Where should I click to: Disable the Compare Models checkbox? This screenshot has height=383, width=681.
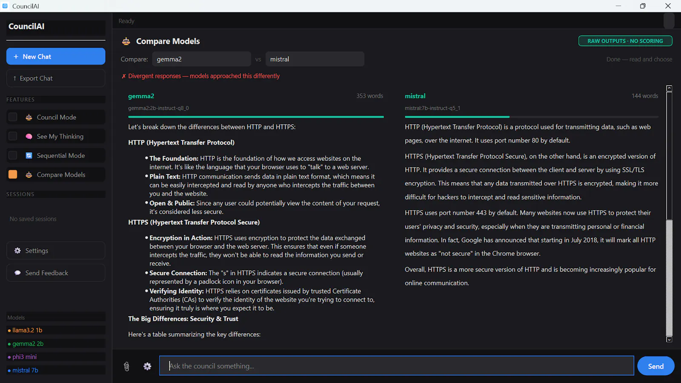click(x=13, y=174)
